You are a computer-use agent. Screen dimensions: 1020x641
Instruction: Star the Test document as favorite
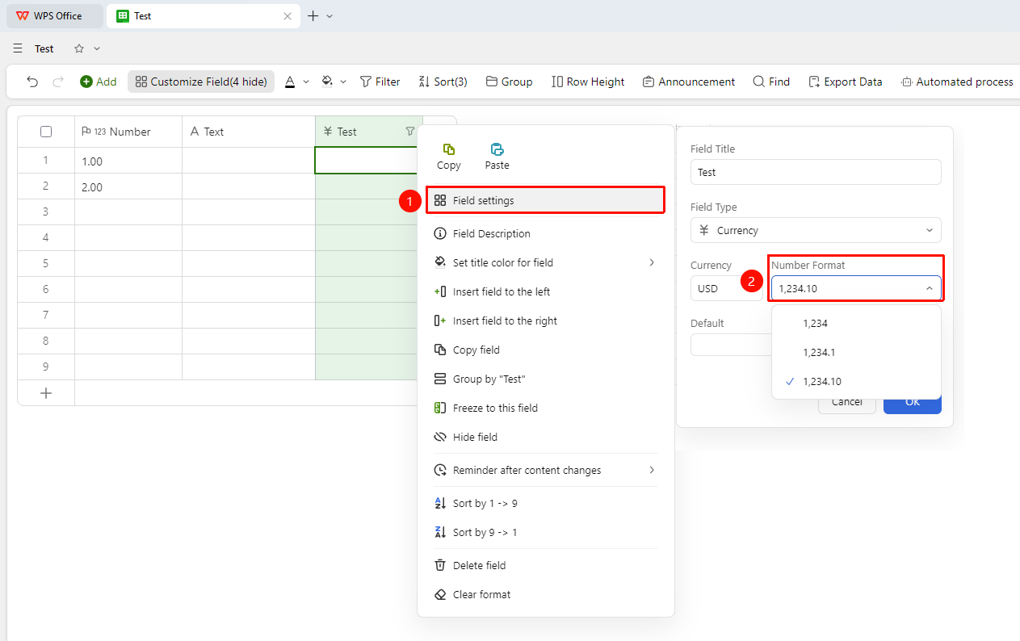79,48
